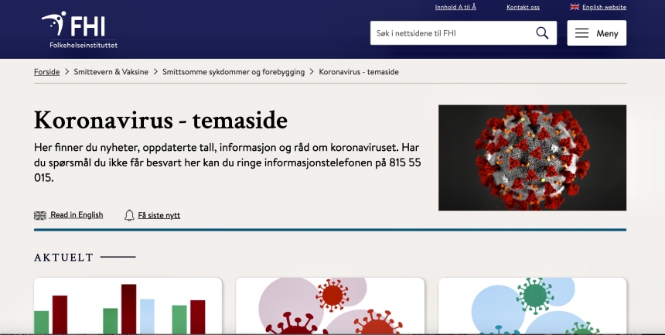The height and width of the screenshot is (335, 665).
Task: Open the 'Kontakt oss' link
Action: click(x=523, y=7)
